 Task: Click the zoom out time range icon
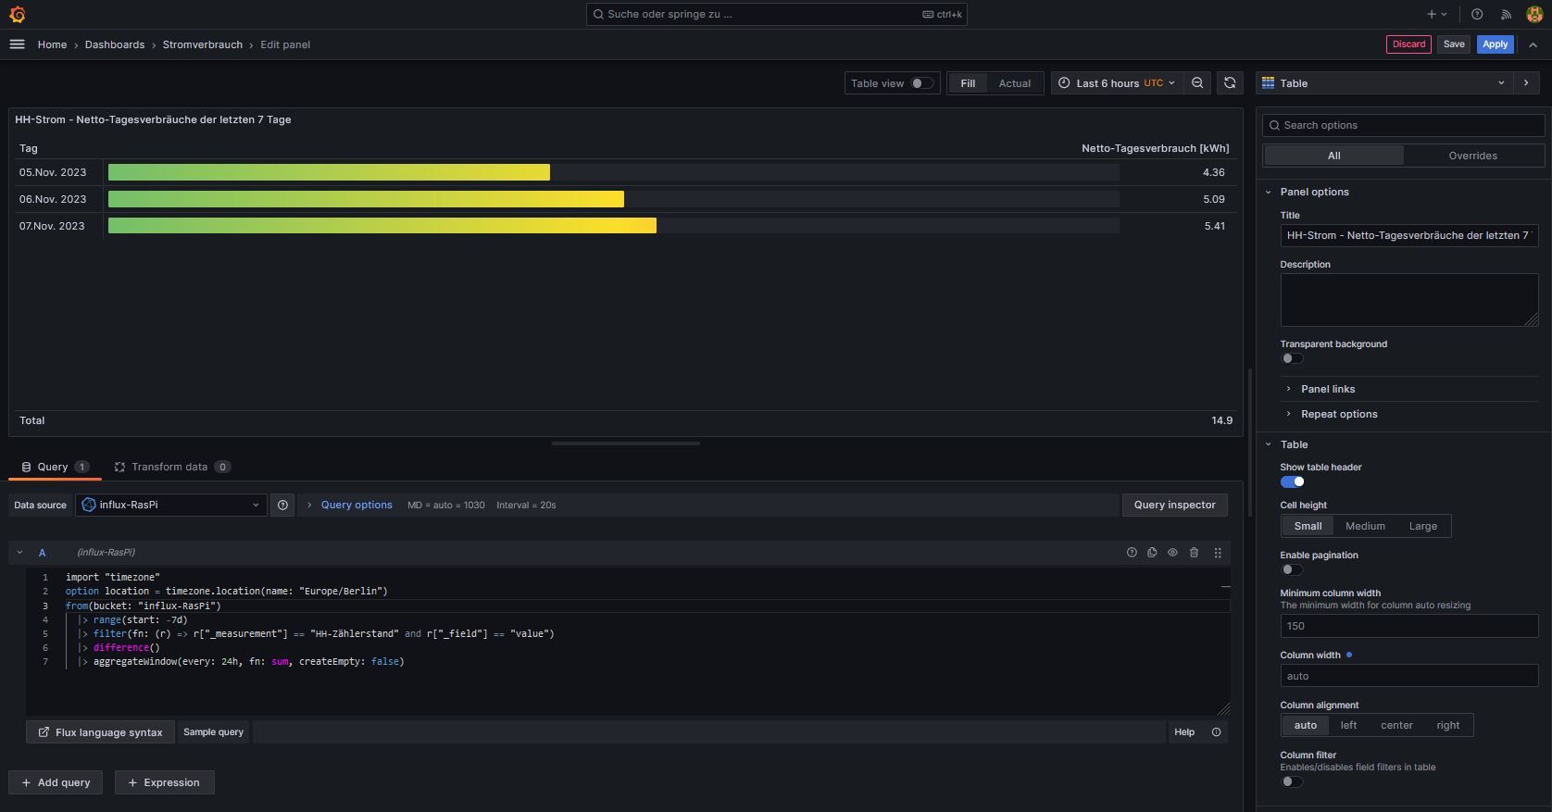(1197, 83)
